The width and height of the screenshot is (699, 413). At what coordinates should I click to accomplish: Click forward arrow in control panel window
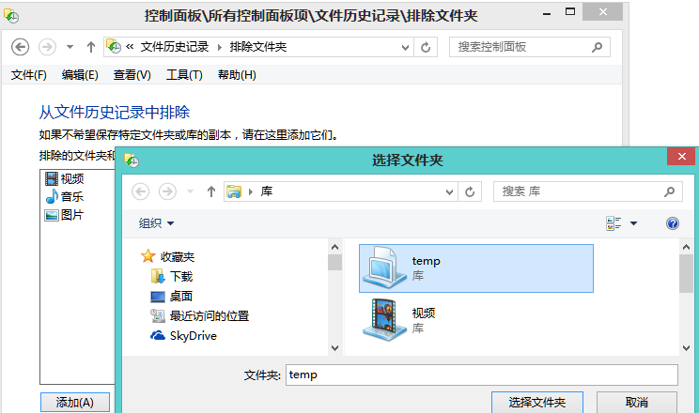pyautogui.click(x=47, y=47)
